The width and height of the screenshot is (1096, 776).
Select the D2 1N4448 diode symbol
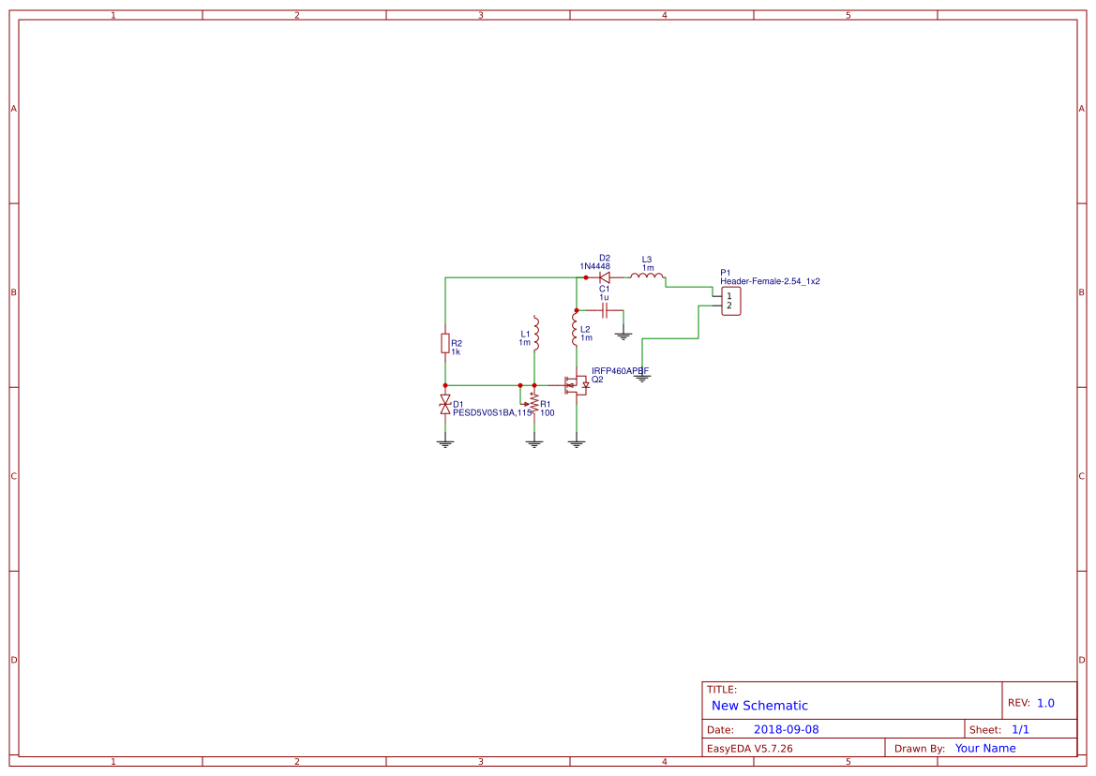pos(605,277)
